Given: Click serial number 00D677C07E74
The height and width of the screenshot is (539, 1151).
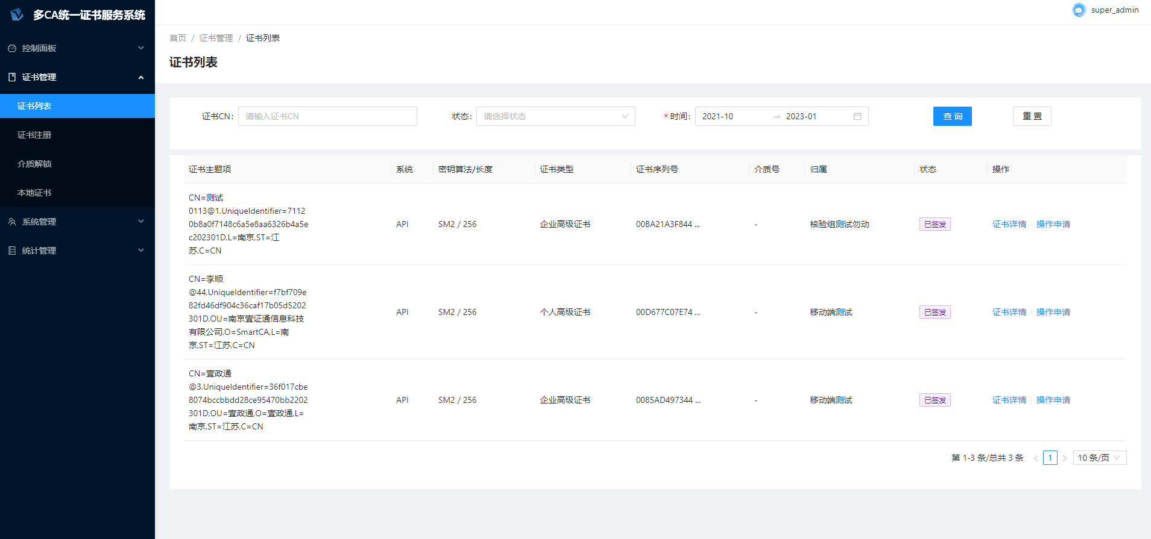Looking at the screenshot, I should click(x=668, y=312).
